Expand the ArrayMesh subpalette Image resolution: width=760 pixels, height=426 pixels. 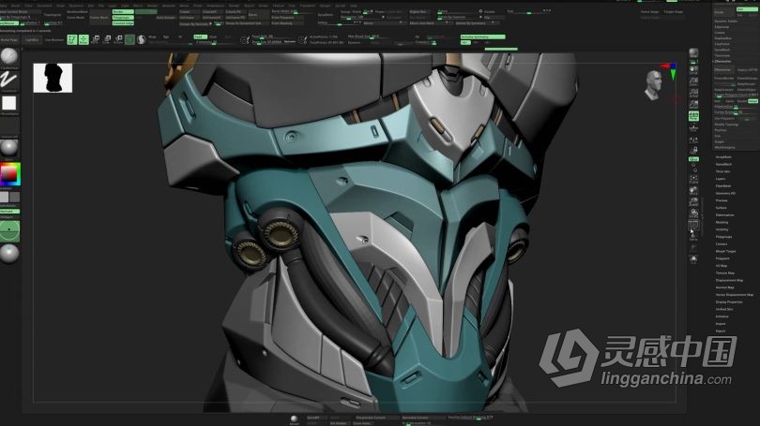click(723, 157)
